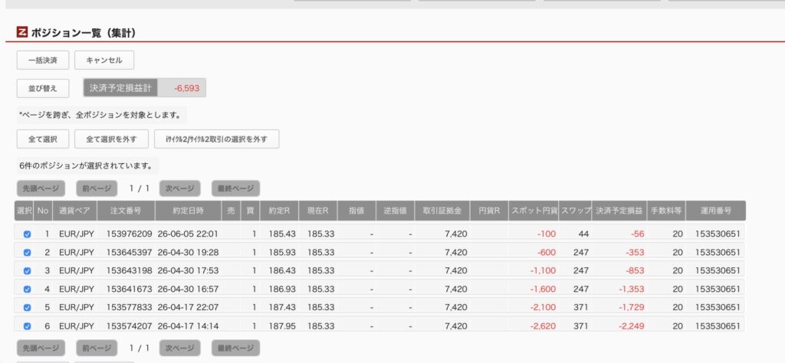The image size is (785, 363).
Task: Click the 運用番号 column header
Action: coord(716,211)
